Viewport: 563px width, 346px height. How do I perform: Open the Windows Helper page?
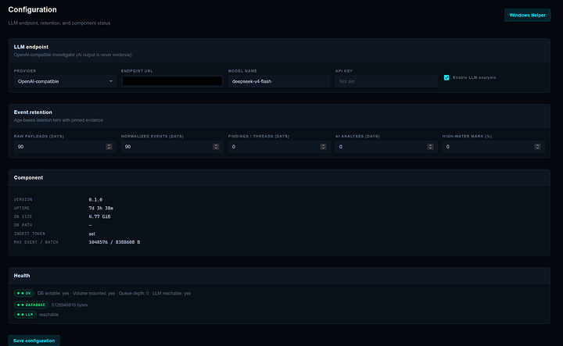[527, 15]
